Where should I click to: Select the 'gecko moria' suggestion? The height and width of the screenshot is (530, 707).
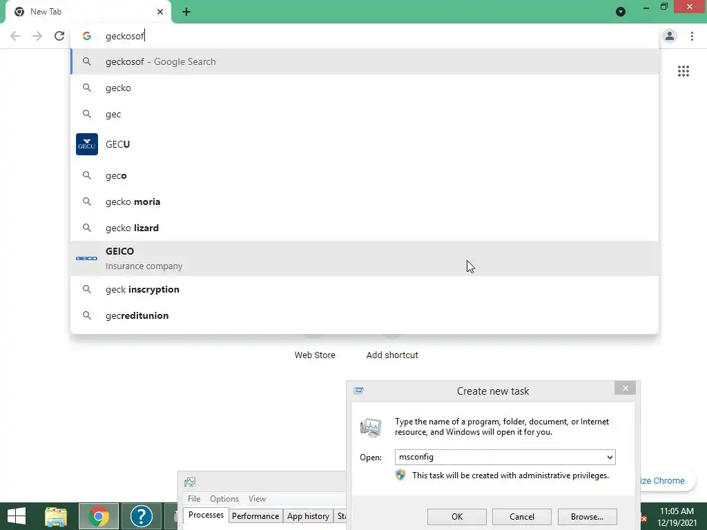click(x=365, y=202)
